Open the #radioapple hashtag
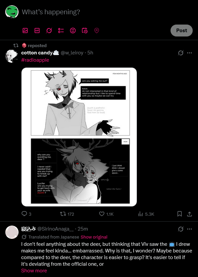This screenshot has width=198, height=277. click(35, 60)
